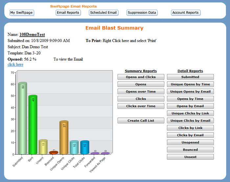Image resolution: width=230 pixels, height=182 pixels.
Task: Click the 'click here' email link
Action: click(15, 64)
